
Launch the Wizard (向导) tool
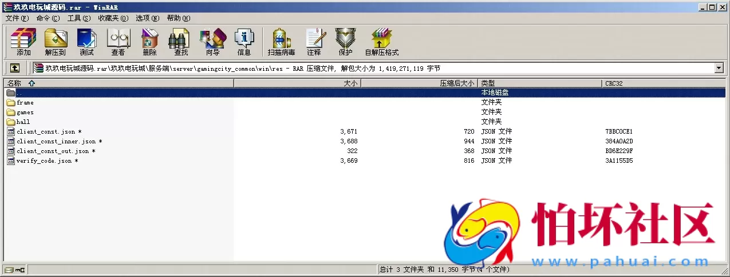[212, 42]
